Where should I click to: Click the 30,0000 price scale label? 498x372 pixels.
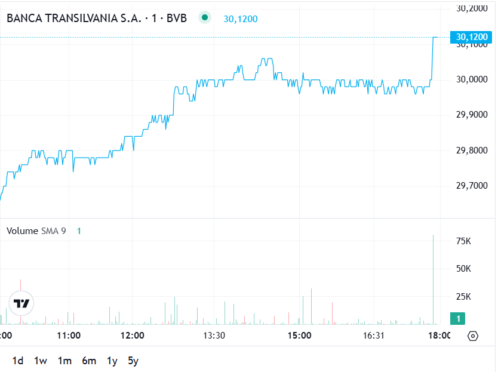[472, 79]
